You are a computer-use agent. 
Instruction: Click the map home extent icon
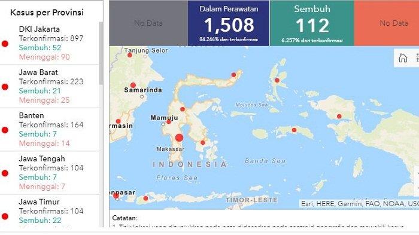(403, 58)
